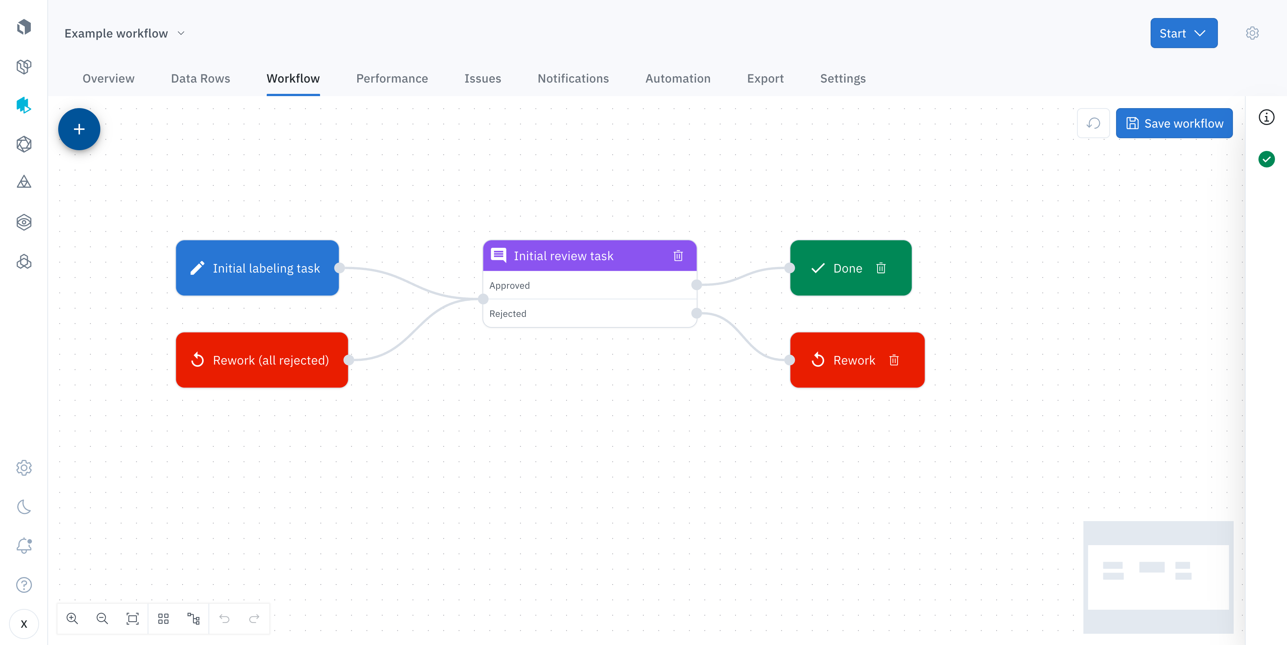
Task: Click the top logo icon in sidebar
Action: coord(24,26)
